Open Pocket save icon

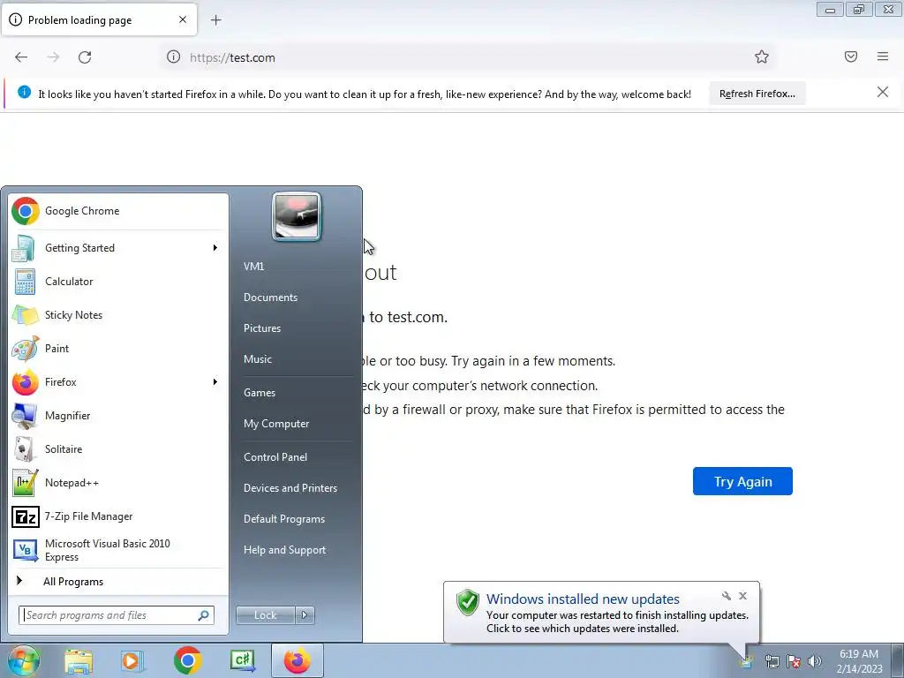851,56
